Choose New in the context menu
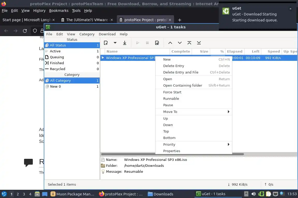 point(194,59)
